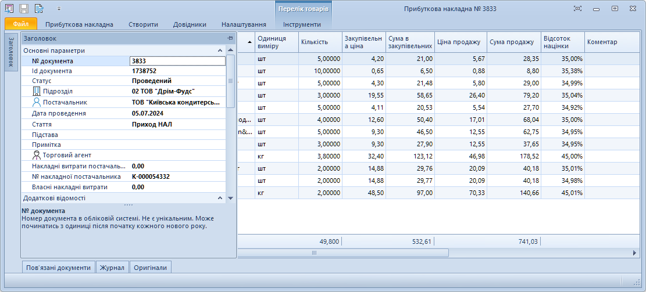Collapse the Основні параметри section
646x292 pixels.
(220, 51)
